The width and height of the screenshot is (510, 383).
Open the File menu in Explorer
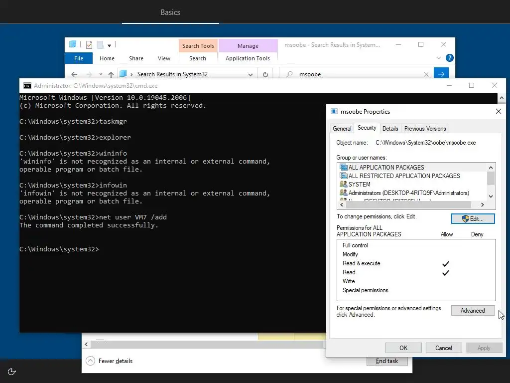tap(79, 58)
